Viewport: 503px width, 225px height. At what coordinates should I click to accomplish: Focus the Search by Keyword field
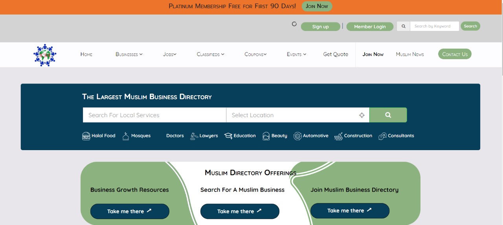[435, 26]
